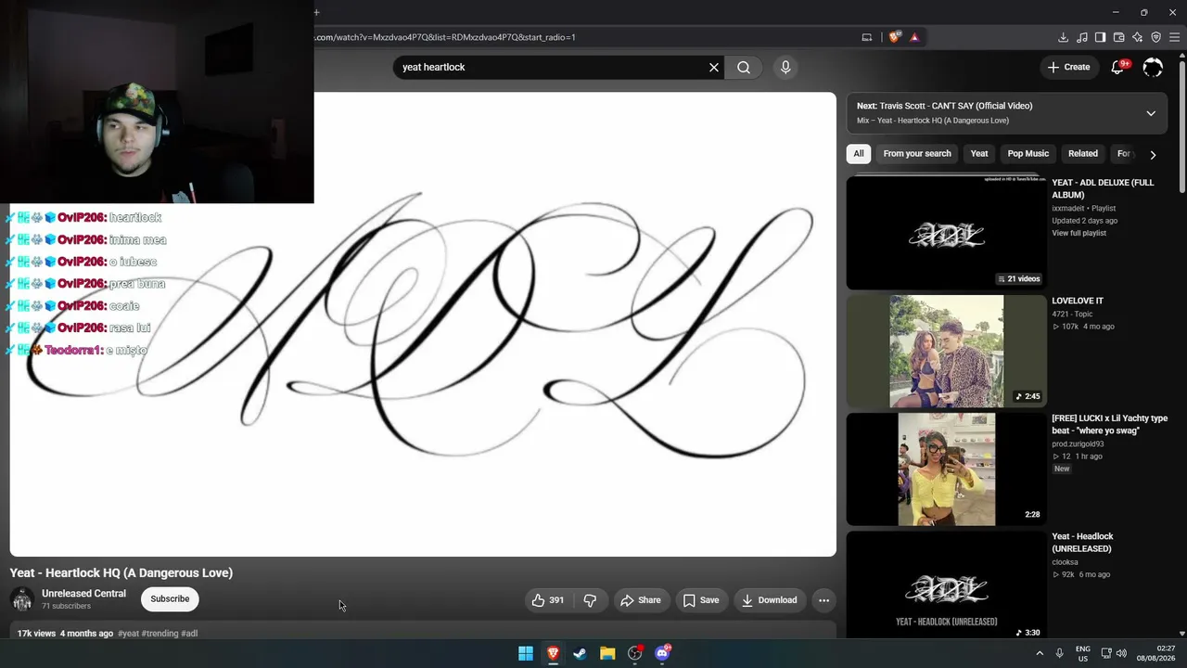Open a new browser tab with plus button
Viewport: 1187px width, 668px height.
pos(316,12)
